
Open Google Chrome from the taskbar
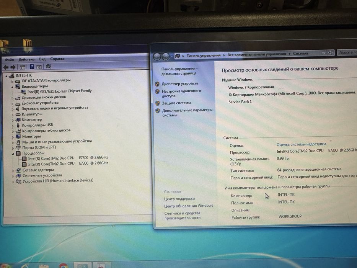(x=64, y=265)
